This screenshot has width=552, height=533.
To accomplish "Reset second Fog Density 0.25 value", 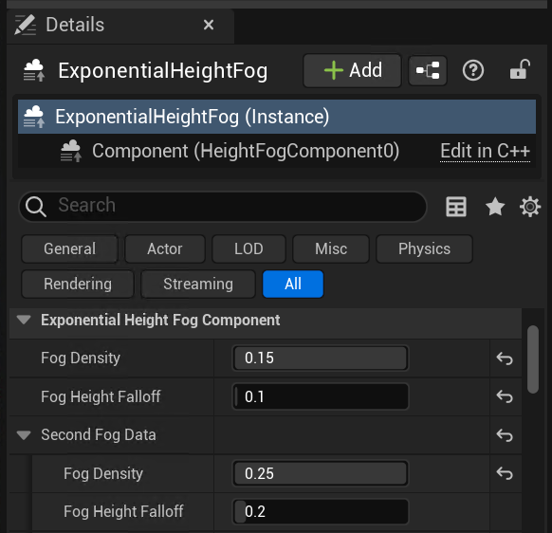I will click(x=505, y=473).
